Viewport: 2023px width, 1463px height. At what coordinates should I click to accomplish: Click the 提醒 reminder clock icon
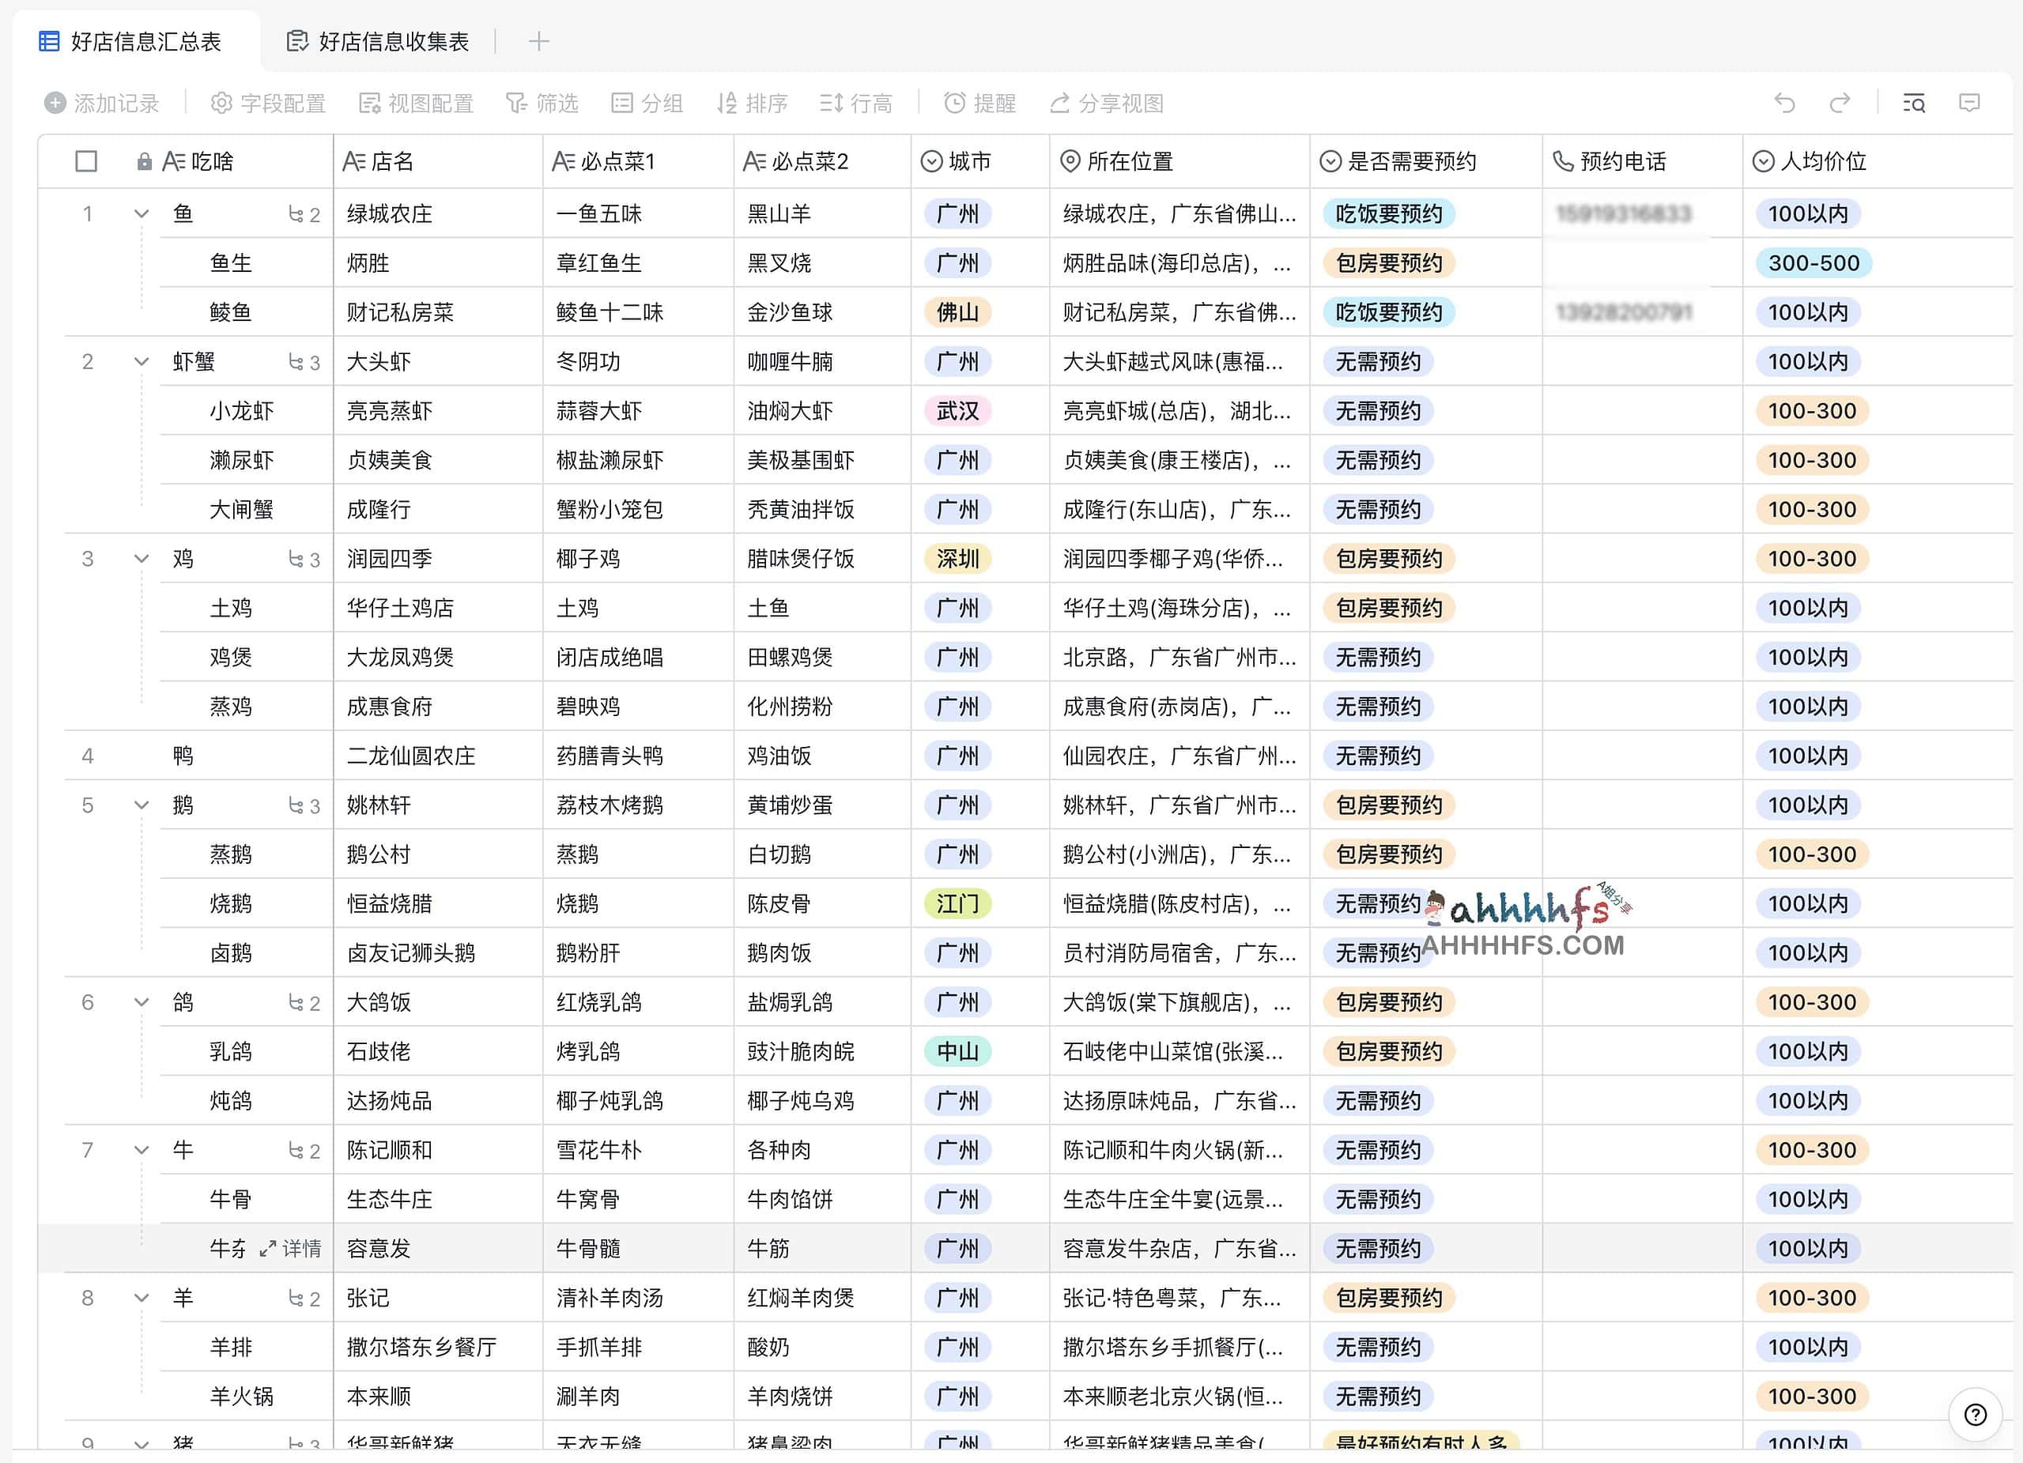tap(954, 104)
